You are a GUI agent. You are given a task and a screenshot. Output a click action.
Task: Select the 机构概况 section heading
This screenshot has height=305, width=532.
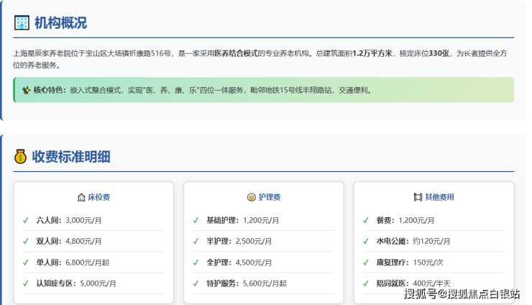60,22
